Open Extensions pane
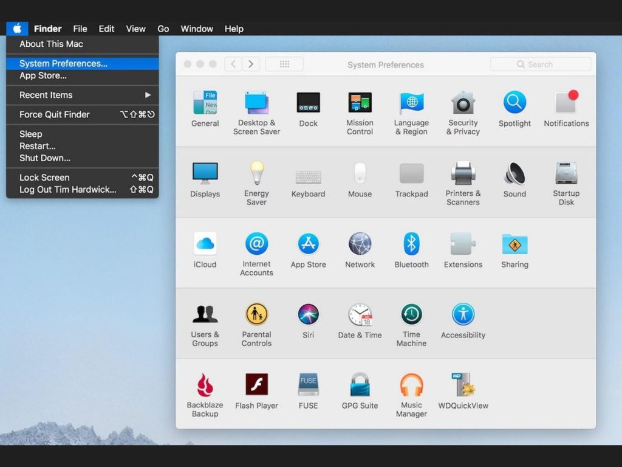 tap(463, 243)
